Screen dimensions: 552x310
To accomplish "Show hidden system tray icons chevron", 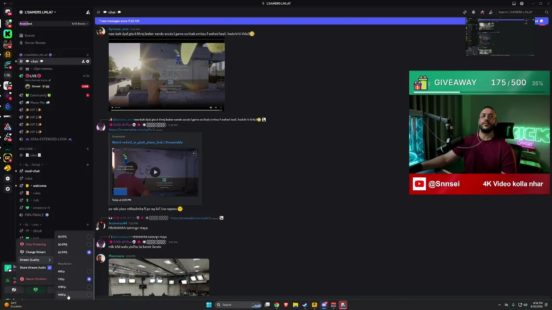I will pos(499,305).
